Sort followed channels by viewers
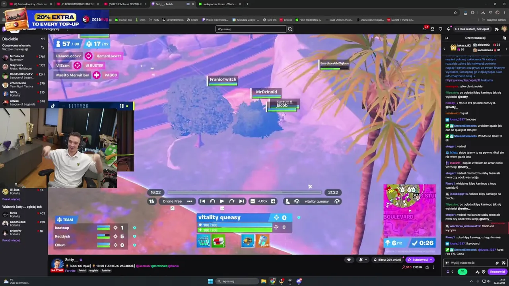Image resolution: width=509 pixels, height=286 pixels. [x=43, y=47]
